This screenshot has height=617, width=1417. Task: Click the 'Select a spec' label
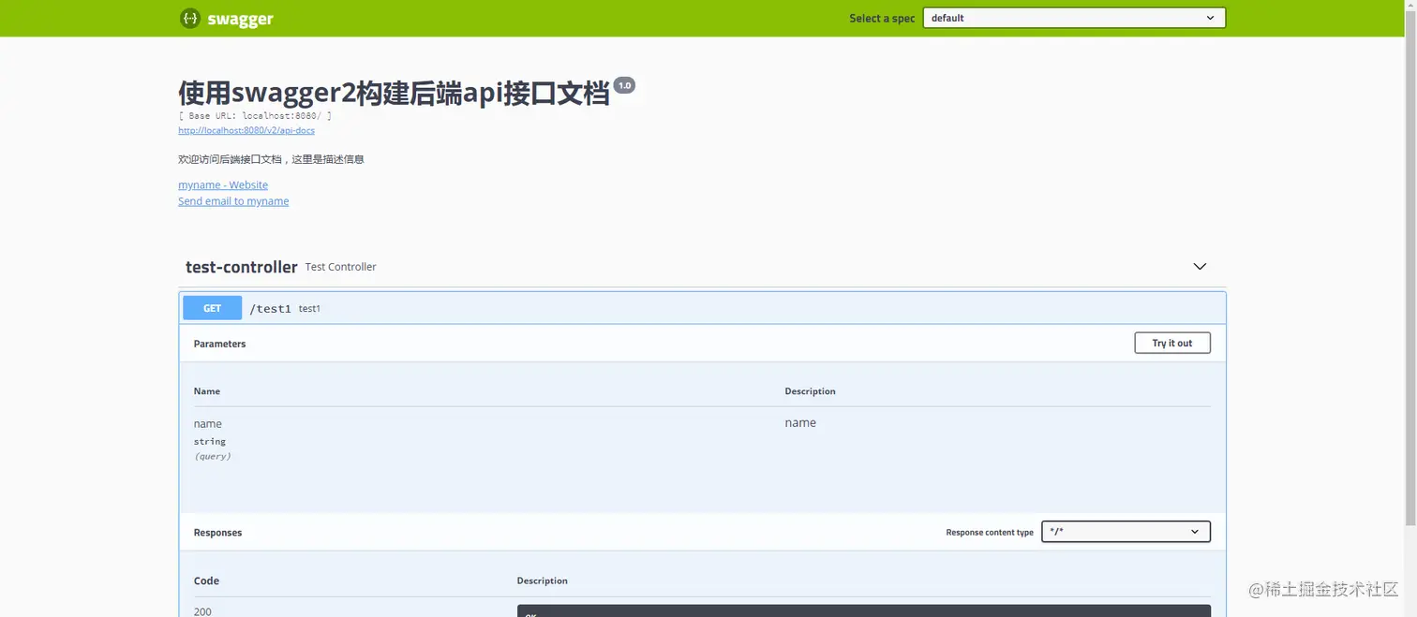882,19
